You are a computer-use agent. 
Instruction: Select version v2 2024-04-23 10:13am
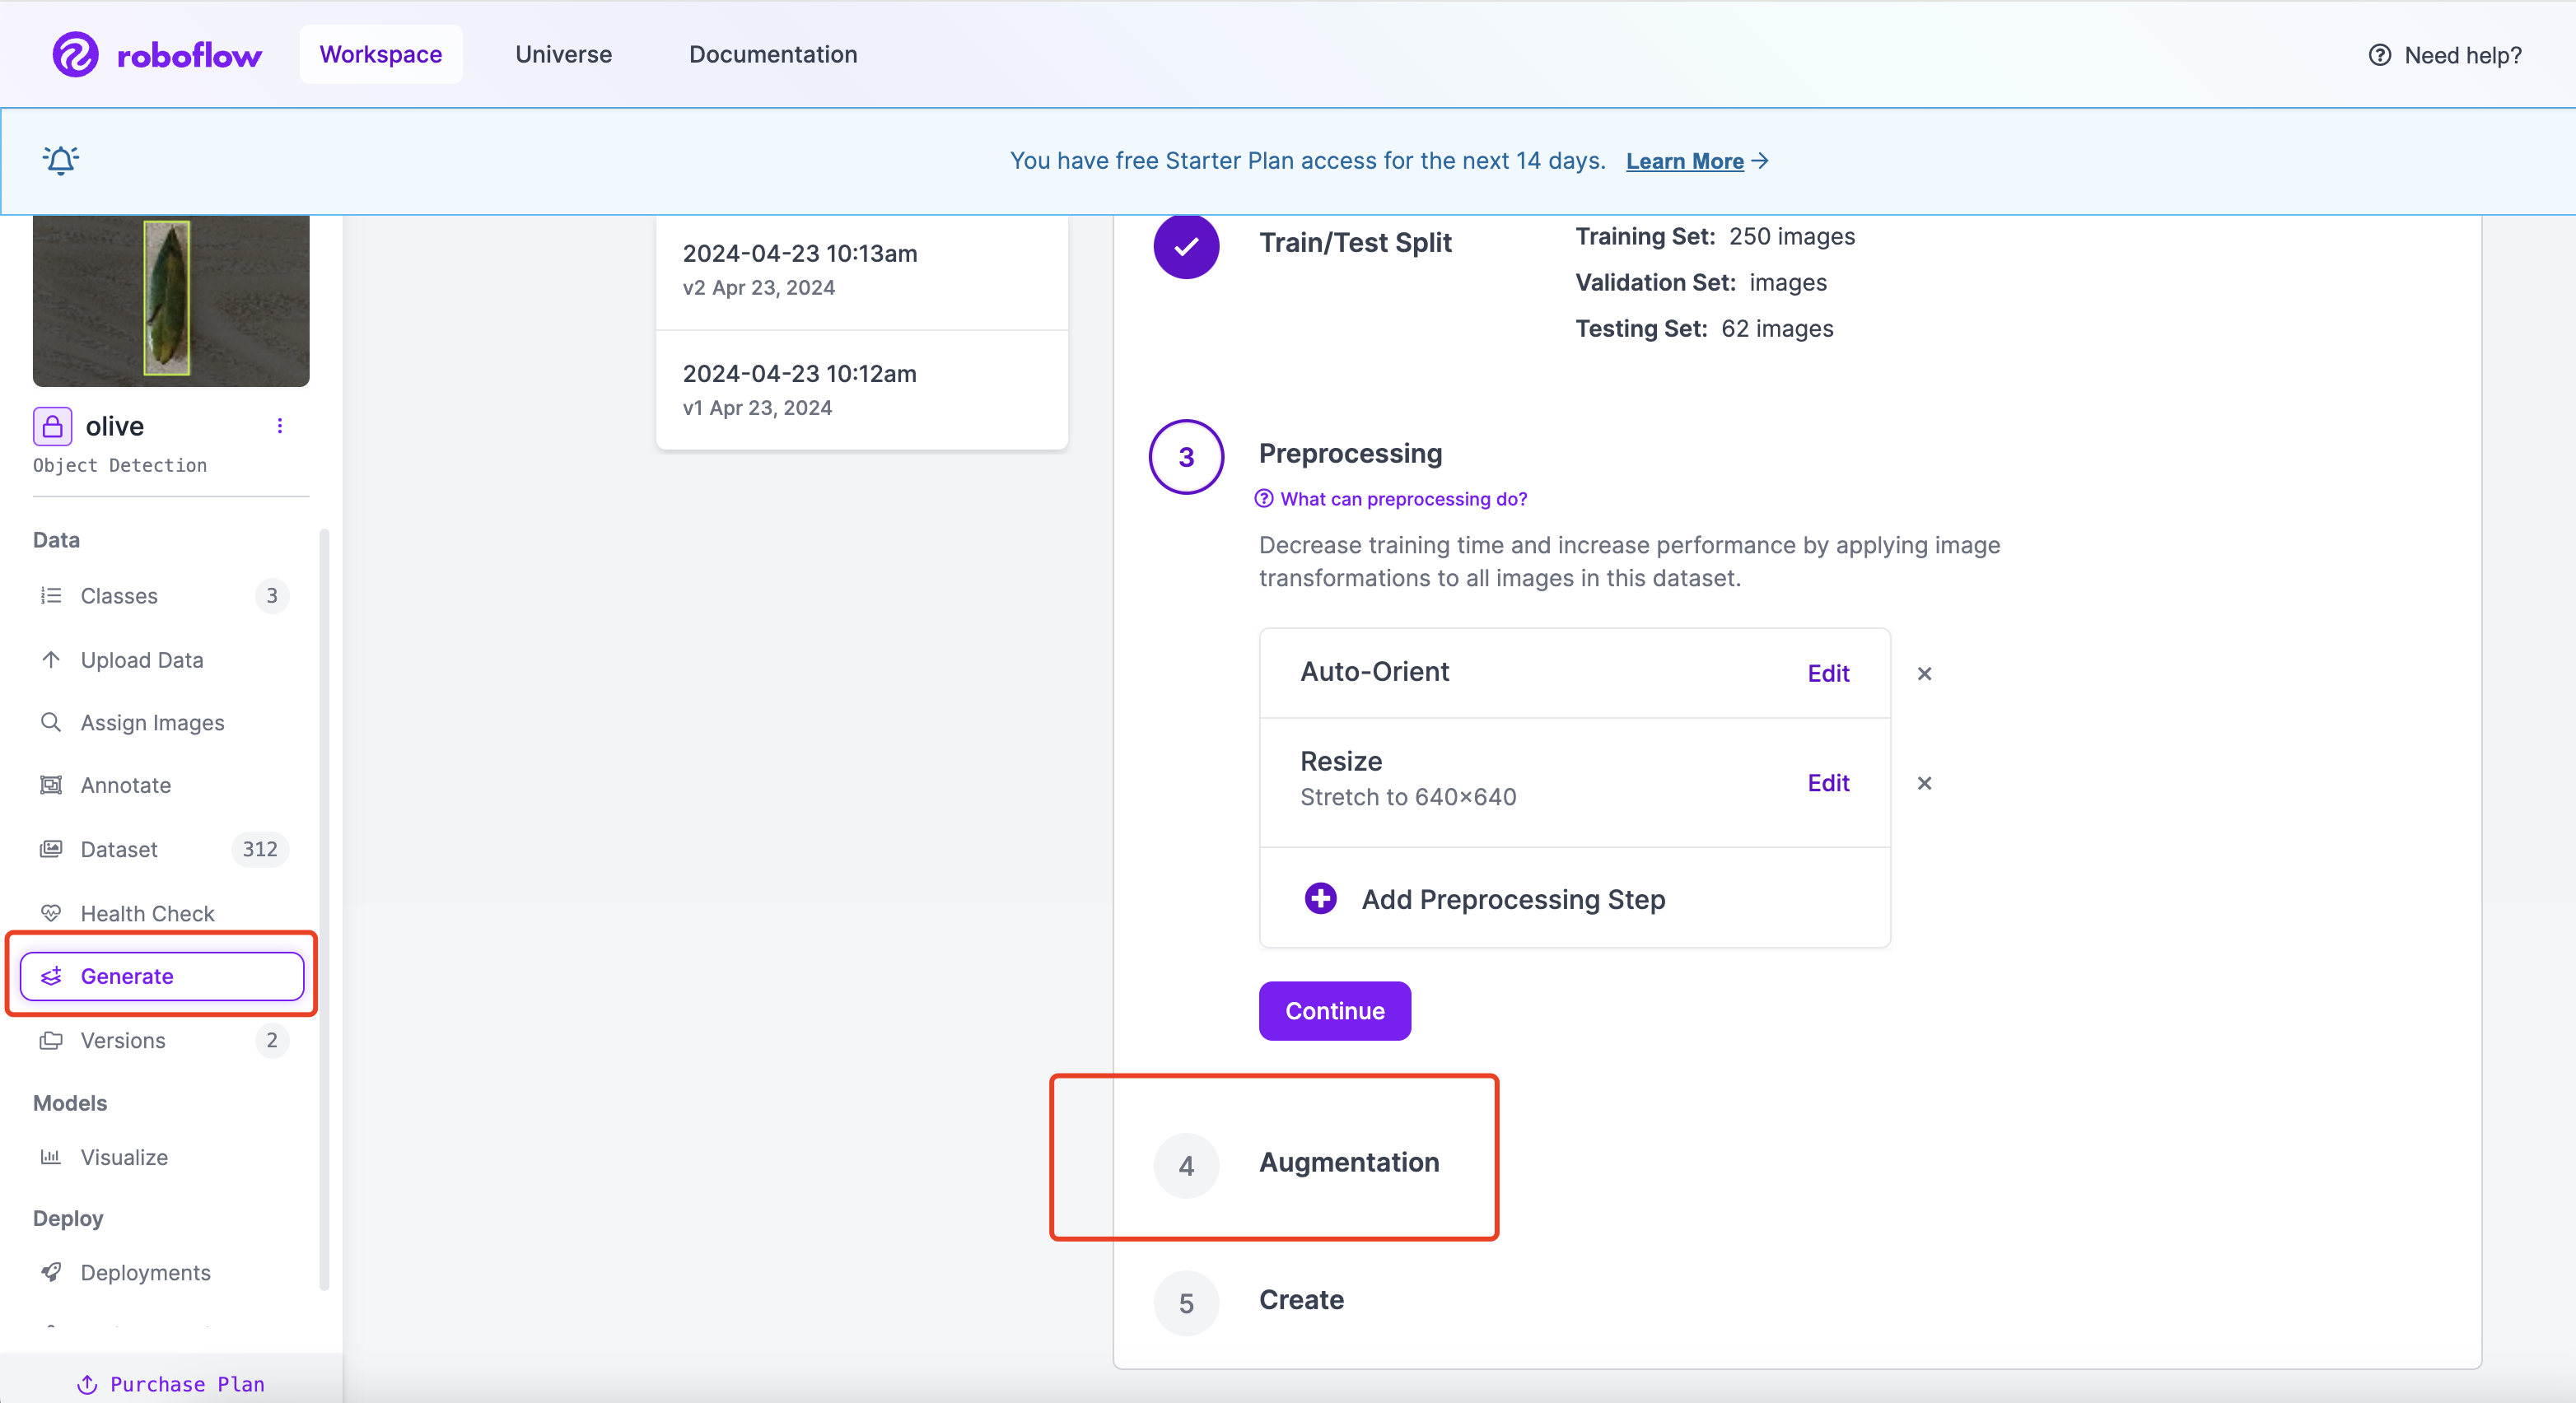pyautogui.click(x=861, y=269)
